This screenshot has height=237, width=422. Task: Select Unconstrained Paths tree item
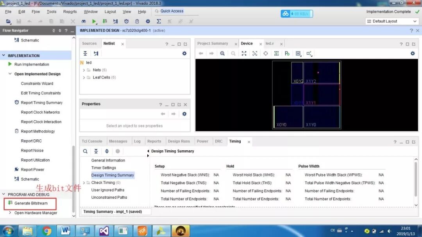[x=109, y=198]
